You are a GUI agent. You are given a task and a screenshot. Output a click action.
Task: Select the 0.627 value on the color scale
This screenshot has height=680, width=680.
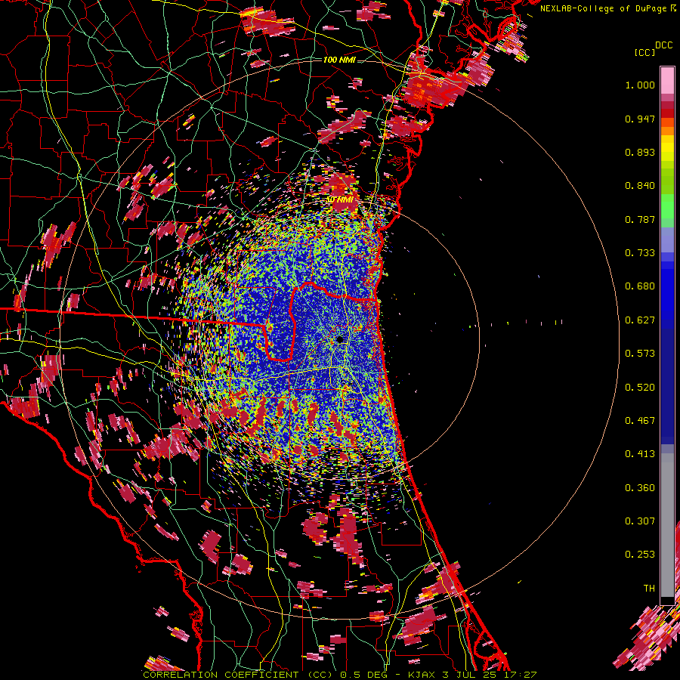pyautogui.click(x=640, y=320)
